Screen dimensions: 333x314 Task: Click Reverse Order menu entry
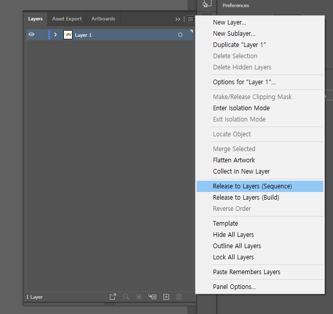pos(260,209)
